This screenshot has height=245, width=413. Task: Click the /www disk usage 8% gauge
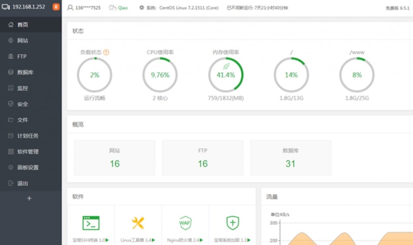click(x=357, y=75)
